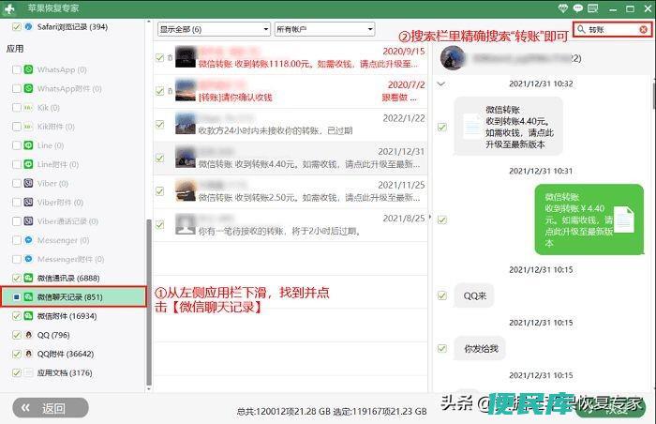Click the Safari浏览记录 compass icon

(x=28, y=27)
